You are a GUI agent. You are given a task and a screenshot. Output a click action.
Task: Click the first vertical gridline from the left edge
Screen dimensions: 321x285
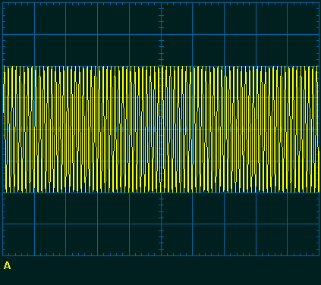point(34,129)
